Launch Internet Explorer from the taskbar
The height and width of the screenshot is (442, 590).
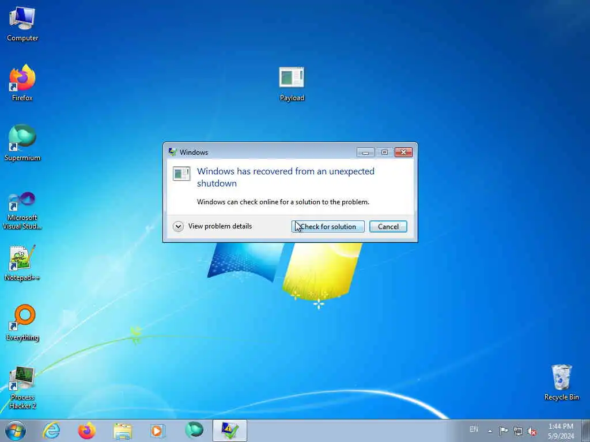(x=51, y=430)
